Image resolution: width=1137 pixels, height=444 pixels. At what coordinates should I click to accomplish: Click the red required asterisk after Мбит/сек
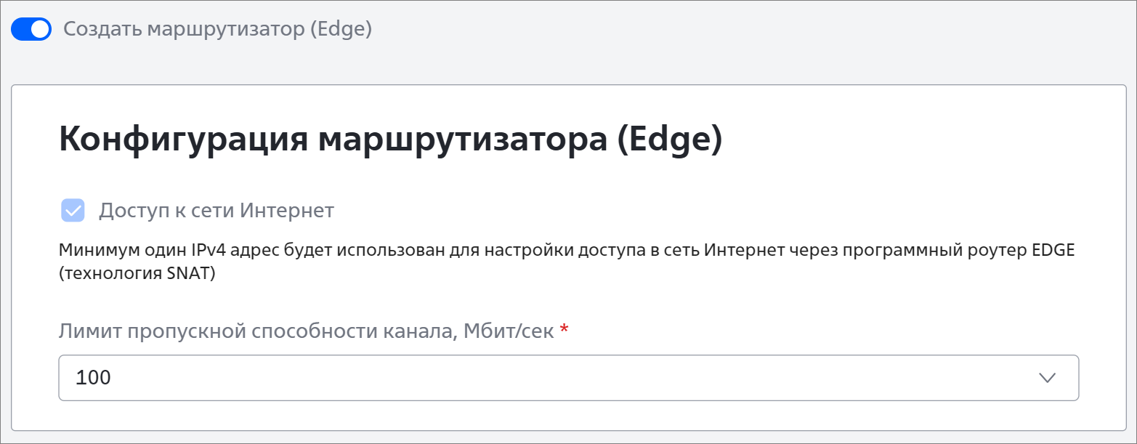565,331
